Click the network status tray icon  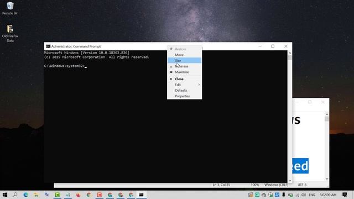pos(298,195)
